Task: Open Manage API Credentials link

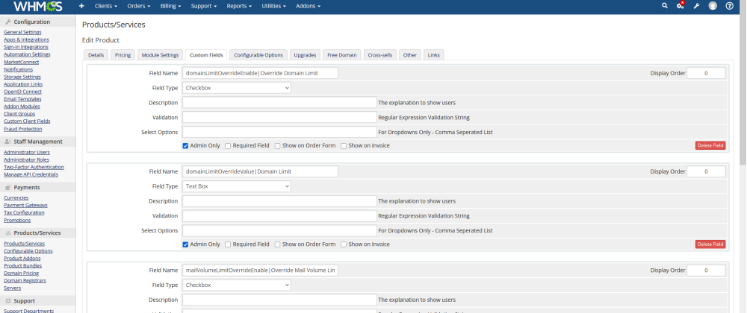Action: coord(31,175)
